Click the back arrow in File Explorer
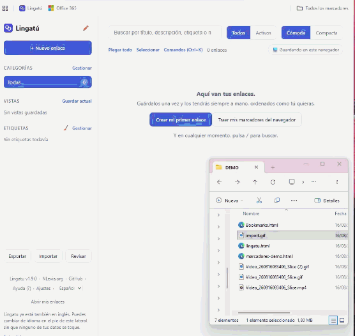Screen dimensions: 355x336 (219, 182)
